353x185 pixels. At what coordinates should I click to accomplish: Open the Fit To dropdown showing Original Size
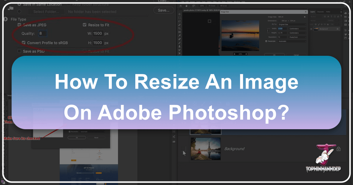pyautogui.click(x=292, y=24)
